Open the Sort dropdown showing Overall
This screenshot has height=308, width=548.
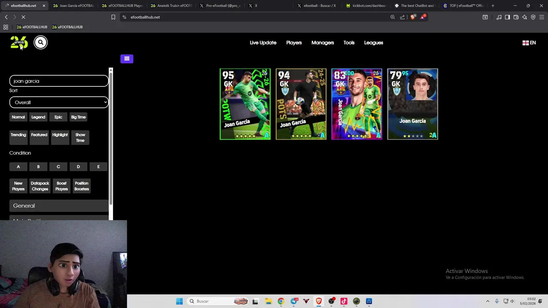(x=59, y=102)
